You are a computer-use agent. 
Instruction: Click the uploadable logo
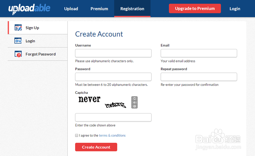pyautogui.click(x=29, y=9)
